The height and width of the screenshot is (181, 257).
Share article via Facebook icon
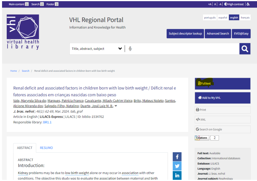tap(177, 157)
